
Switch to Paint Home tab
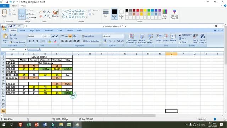pos(14,6)
